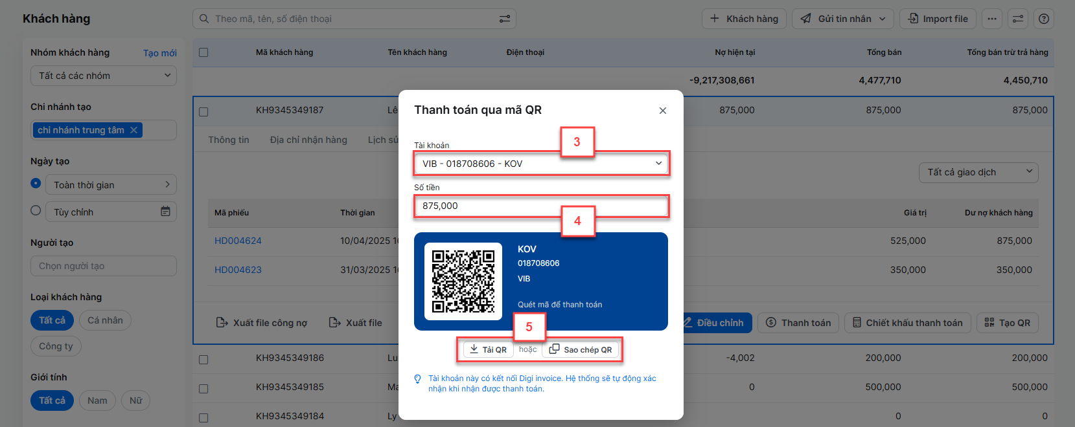Open invoice link HD004623
The height and width of the screenshot is (427, 1075).
pos(238,270)
